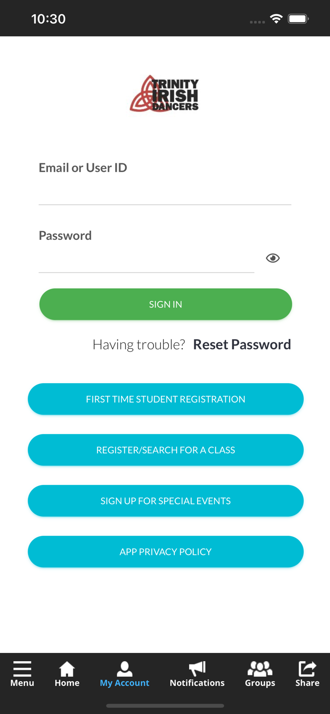Open the hamburger Menu icon
The image size is (330, 714).
click(22, 669)
